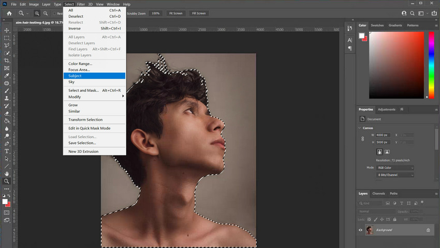Open the Filter menu in menu bar
The image size is (440, 248).
tap(81, 4)
